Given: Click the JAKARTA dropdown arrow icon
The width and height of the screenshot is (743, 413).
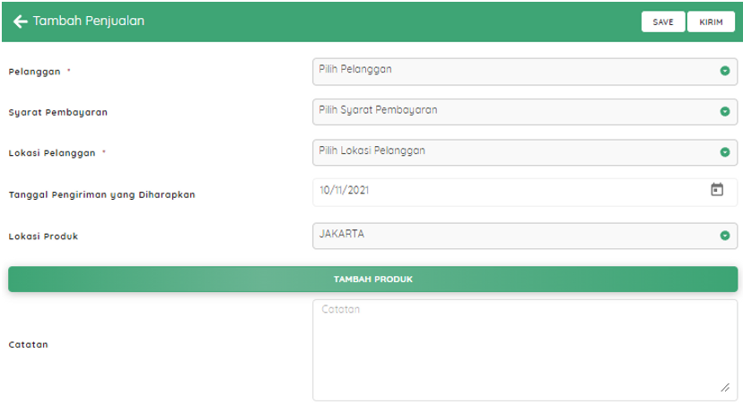Looking at the screenshot, I should point(724,236).
